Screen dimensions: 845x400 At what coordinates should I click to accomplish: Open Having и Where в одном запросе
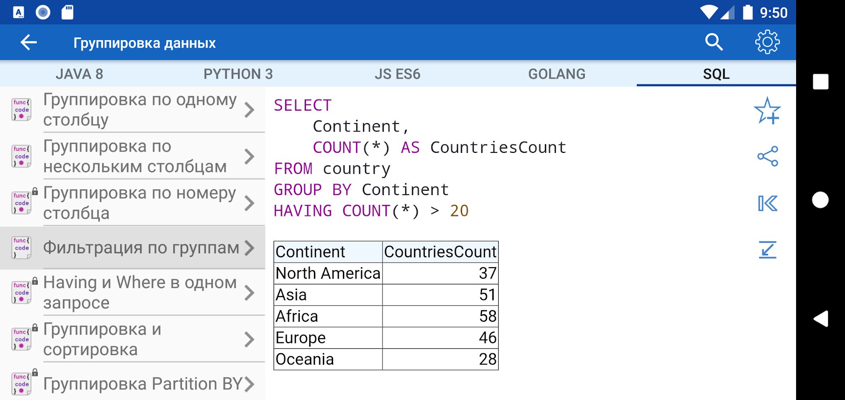point(133,292)
